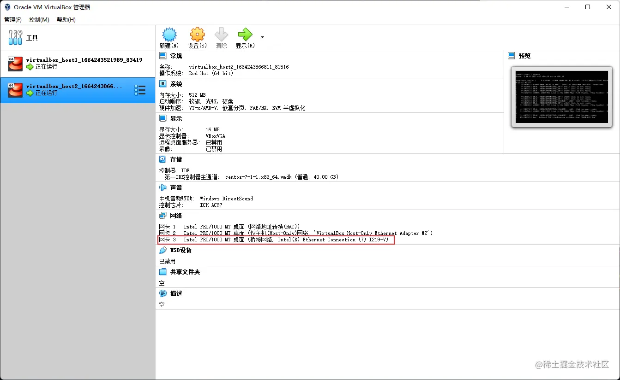Open the 控制(M) menu
The width and height of the screenshot is (620, 380).
coord(39,20)
